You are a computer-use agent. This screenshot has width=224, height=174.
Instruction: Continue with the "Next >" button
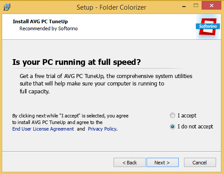click(162, 163)
